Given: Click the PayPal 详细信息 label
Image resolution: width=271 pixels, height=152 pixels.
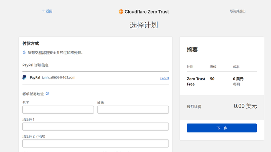Looking at the screenshot, I should [35, 65].
